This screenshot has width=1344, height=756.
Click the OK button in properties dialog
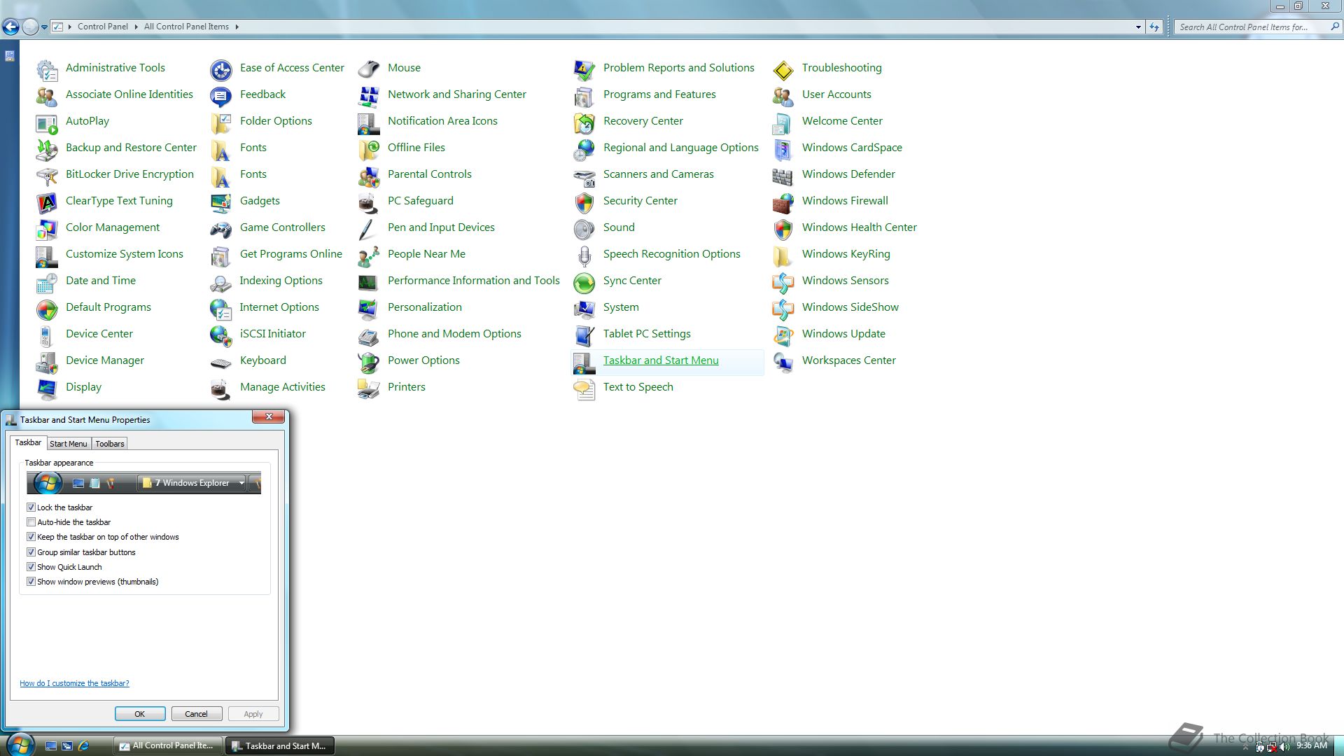[140, 714]
